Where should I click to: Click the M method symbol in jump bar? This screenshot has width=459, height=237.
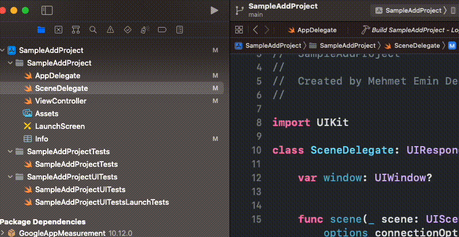[452, 45]
